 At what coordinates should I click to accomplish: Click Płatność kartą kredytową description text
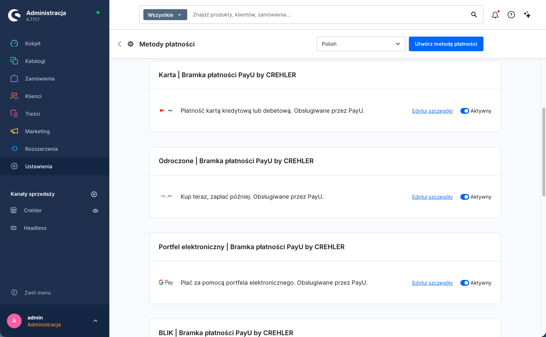tap(272, 111)
